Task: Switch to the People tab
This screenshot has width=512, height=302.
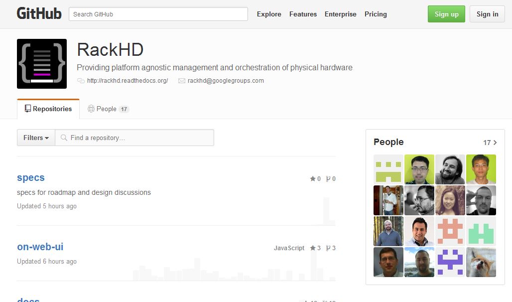Action: coord(108,109)
